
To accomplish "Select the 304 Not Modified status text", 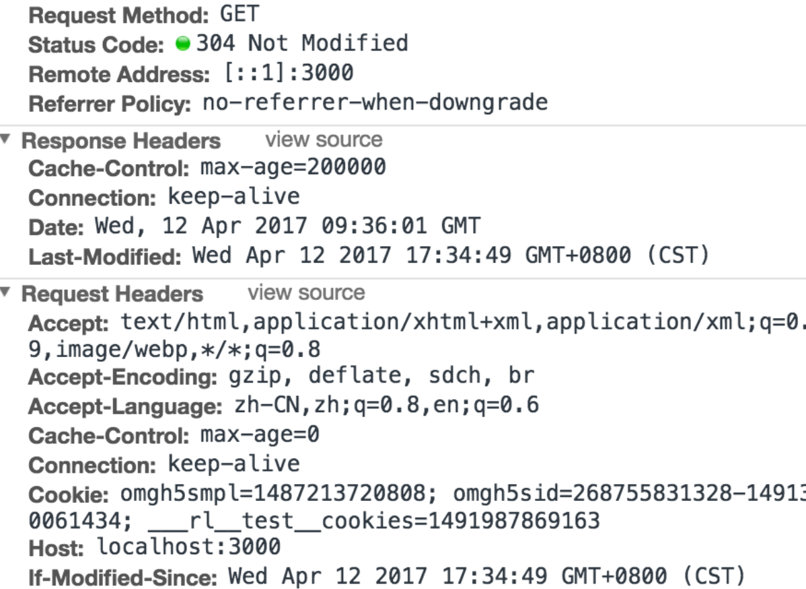I will (302, 43).
